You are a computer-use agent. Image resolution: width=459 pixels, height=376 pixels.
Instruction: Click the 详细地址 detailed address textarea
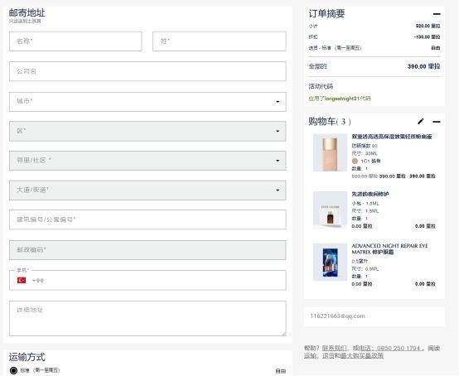[147, 318]
